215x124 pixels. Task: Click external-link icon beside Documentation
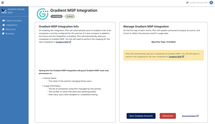(x=197, y=116)
